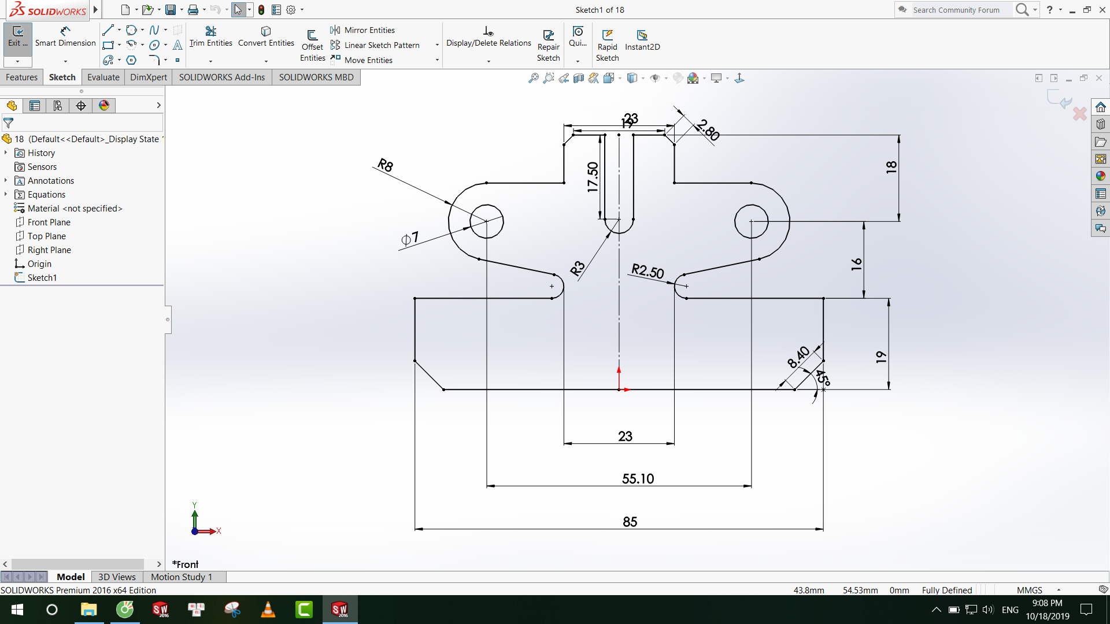Image resolution: width=1110 pixels, height=624 pixels.
Task: Select Sketch1 in feature tree
Action: pos(42,277)
